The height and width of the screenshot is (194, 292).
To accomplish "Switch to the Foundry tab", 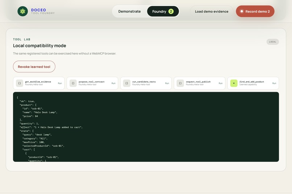I will 163,11.
